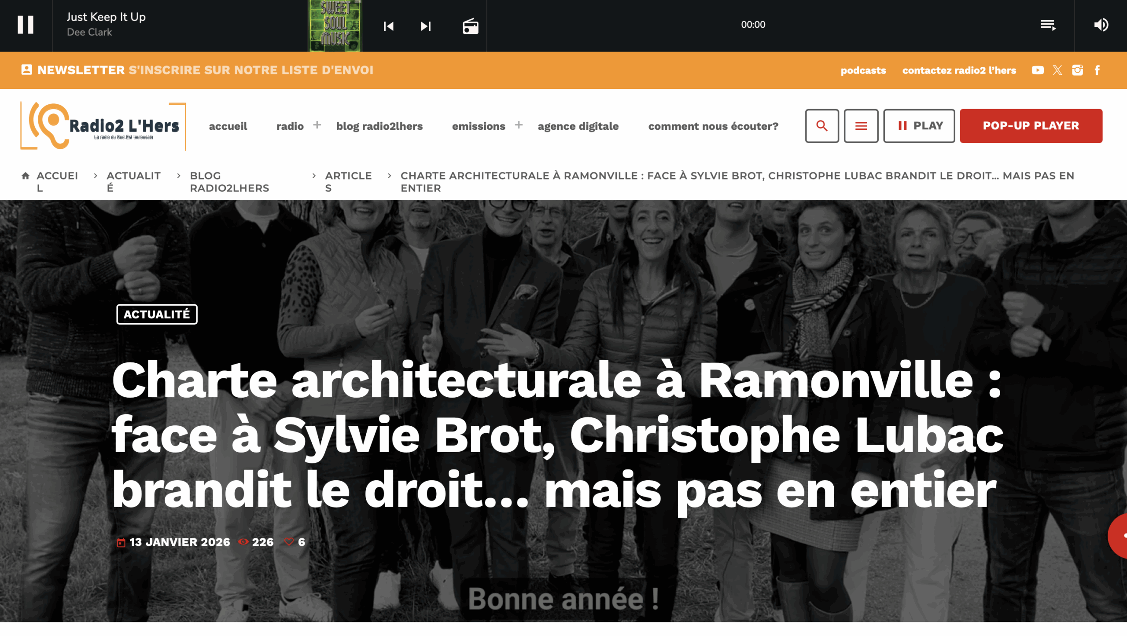This screenshot has height=636, width=1127.
Task: Skip to next track
Action: [425, 26]
